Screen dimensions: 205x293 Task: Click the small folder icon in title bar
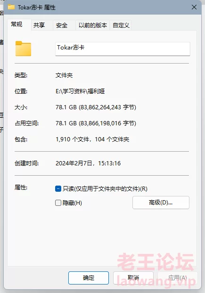11,7
